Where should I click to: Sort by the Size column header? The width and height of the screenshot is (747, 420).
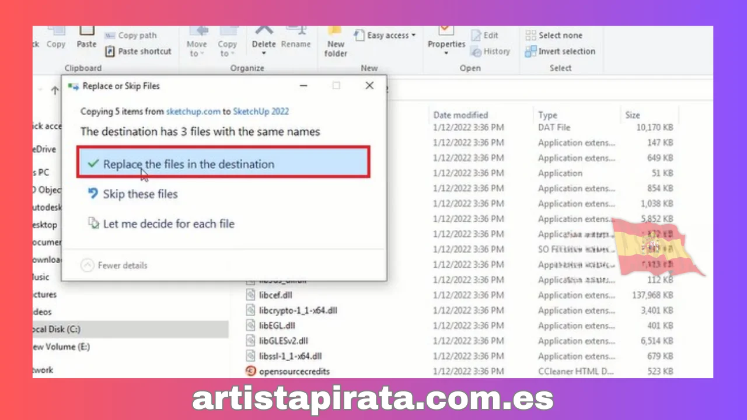click(633, 115)
